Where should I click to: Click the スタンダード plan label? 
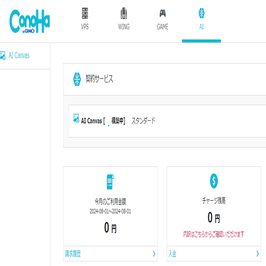tap(143, 121)
